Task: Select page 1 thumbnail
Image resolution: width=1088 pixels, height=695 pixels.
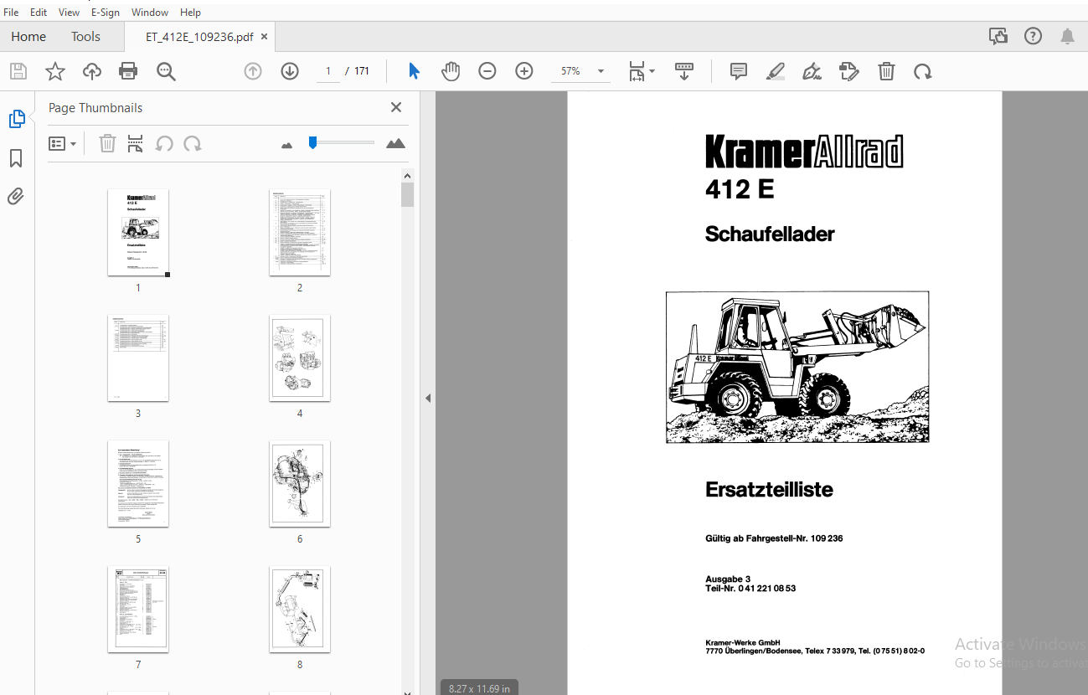Action: pyautogui.click(x=138, y=232)
